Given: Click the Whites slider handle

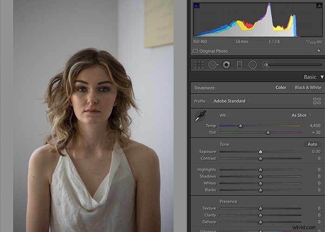Looking at the screenshot, I should [x=260, y=184].
